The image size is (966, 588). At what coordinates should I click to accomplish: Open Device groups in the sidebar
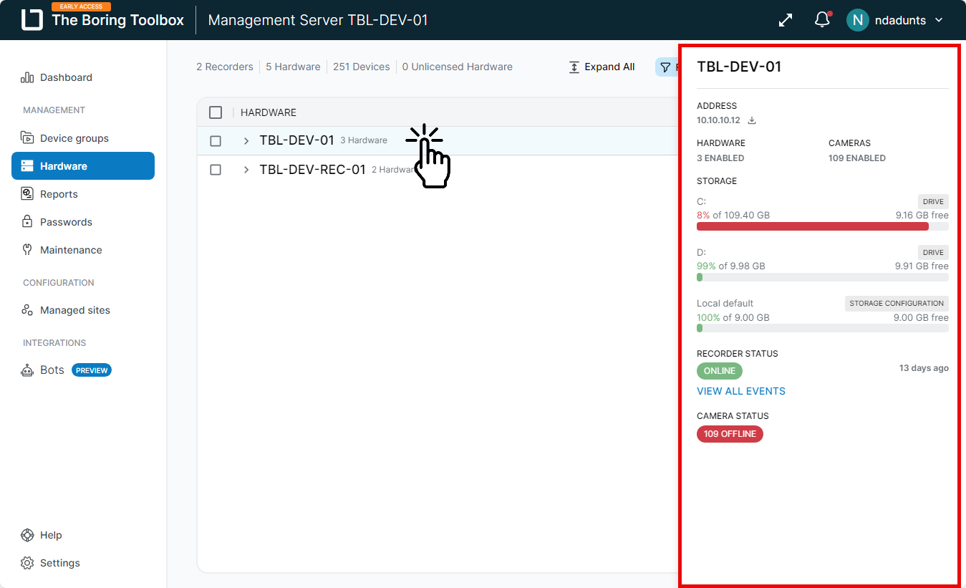[x=74, y=138]
